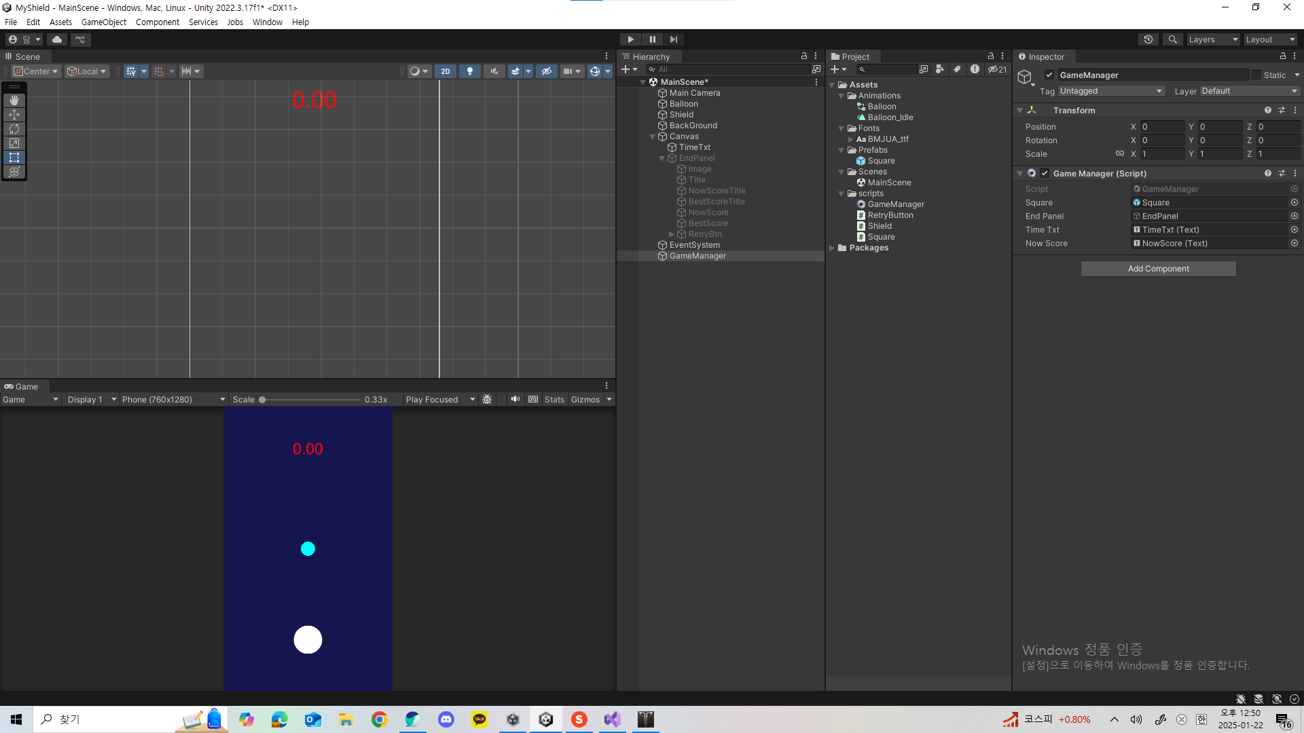Toggle the Static checkbox
This screenshot has width=1304, height=733.
[1256, 75]
